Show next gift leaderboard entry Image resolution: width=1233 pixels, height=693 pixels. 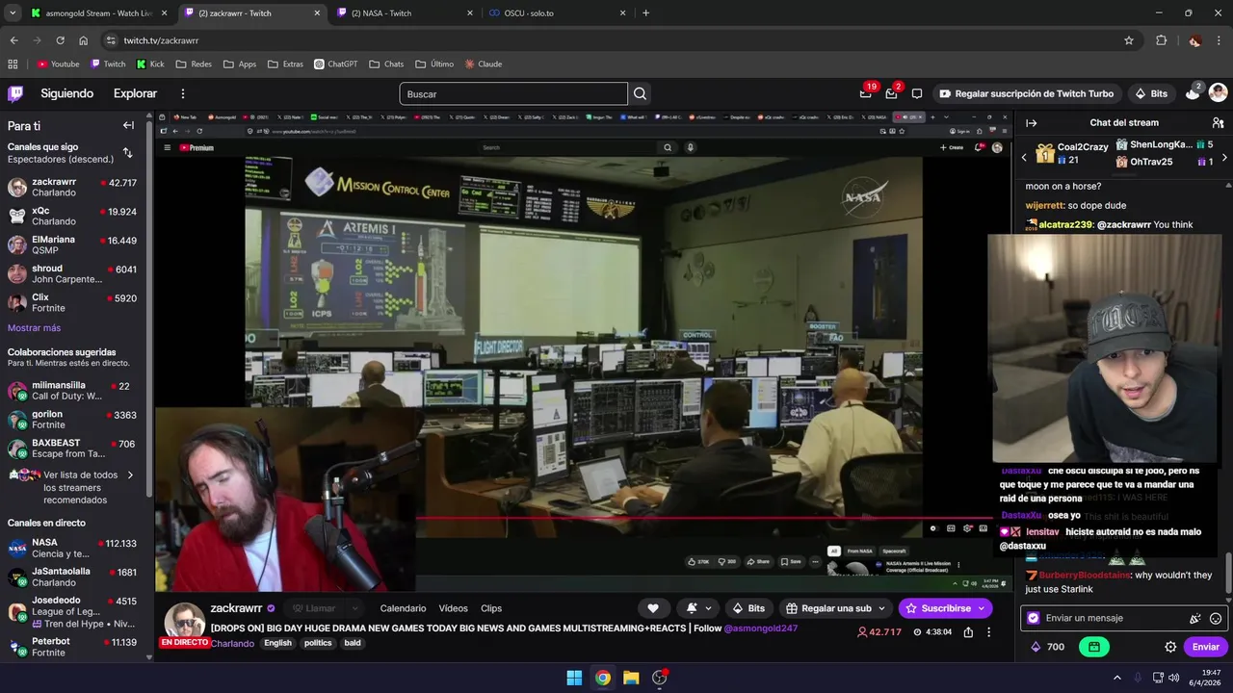(1224, 157)
